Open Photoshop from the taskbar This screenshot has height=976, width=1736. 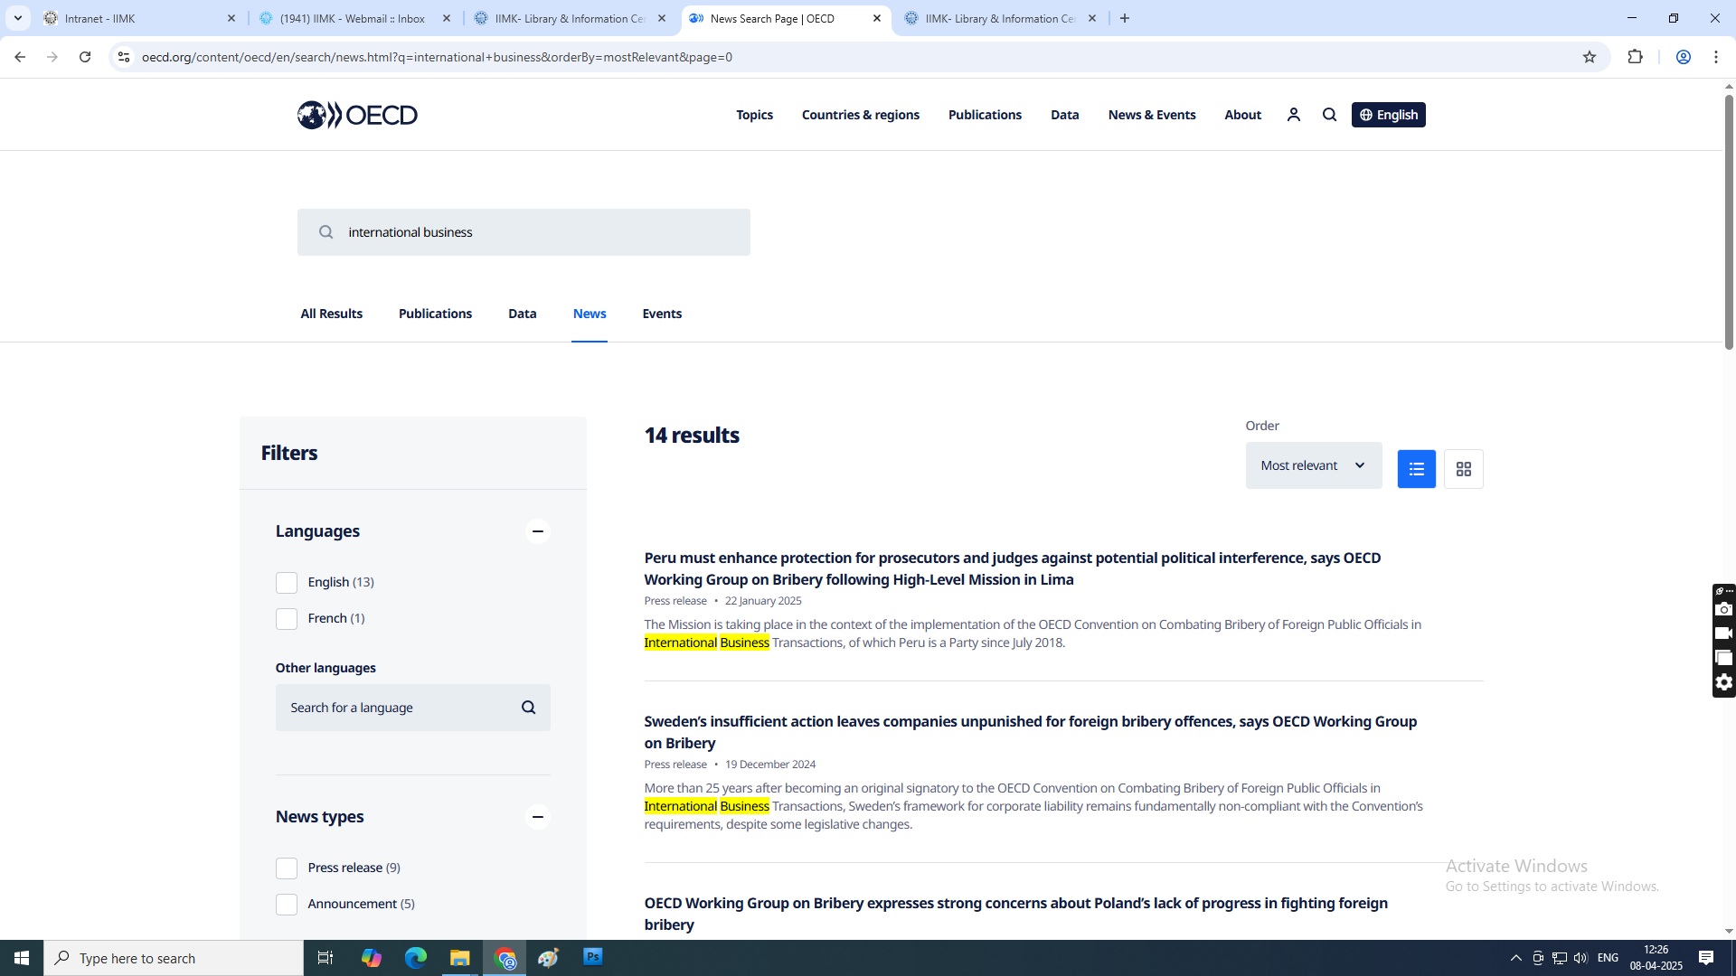click(x=592, y=957)
